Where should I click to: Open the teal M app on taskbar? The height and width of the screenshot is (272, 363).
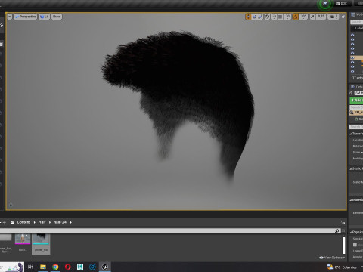[x=80, y=267]
